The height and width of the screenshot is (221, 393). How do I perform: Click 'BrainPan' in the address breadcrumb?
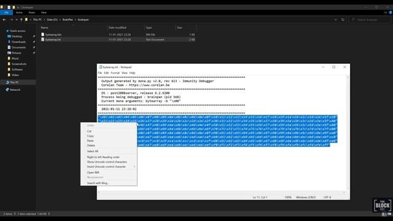point(68,20)
